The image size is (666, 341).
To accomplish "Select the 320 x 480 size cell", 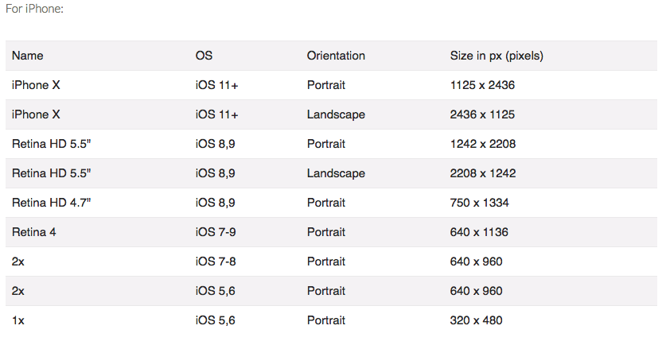I will coord(476,320).
